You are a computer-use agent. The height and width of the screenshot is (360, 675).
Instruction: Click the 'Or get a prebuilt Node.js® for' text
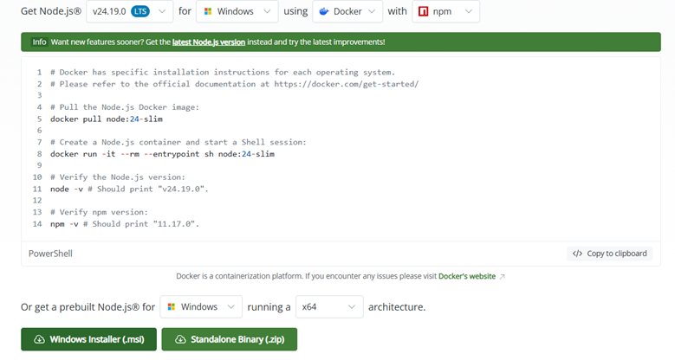coord(88,307)
